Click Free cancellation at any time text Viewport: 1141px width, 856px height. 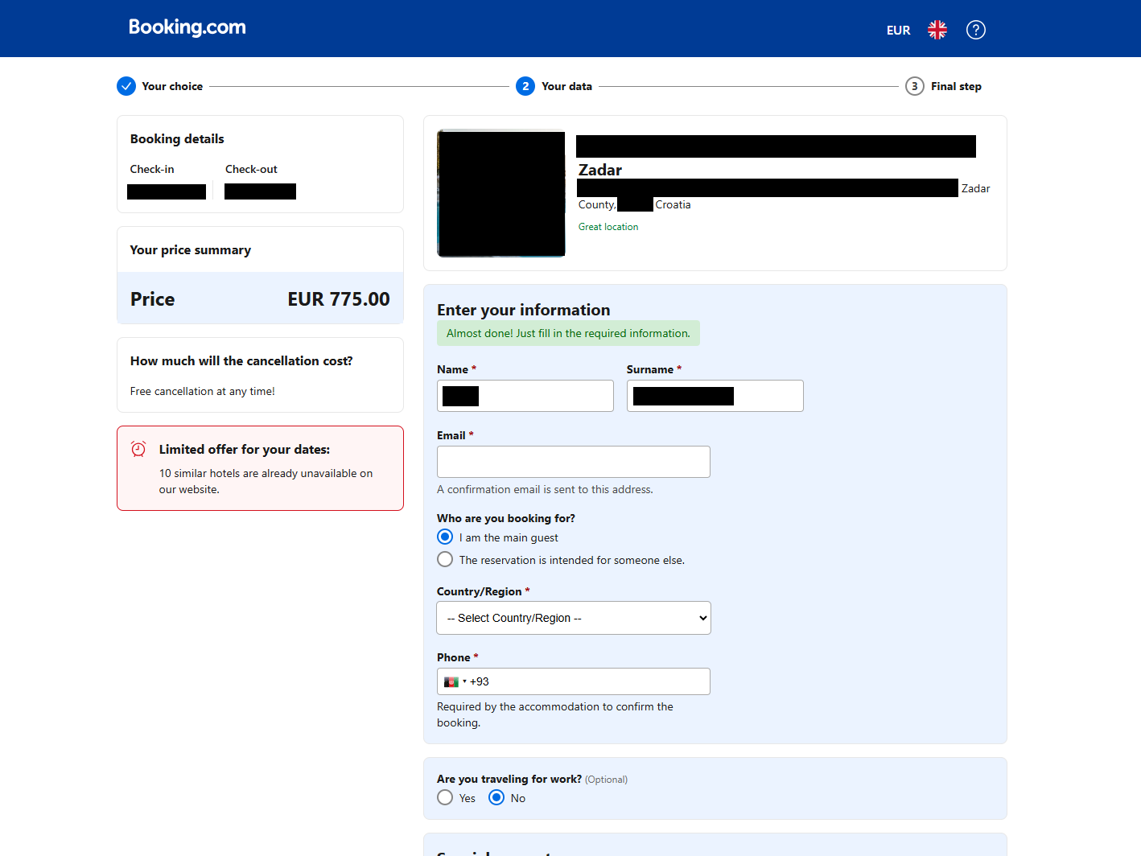click(203, 392)
